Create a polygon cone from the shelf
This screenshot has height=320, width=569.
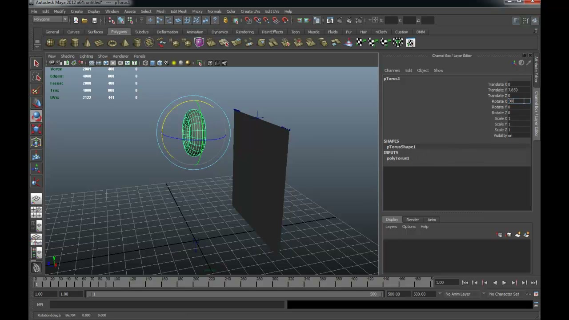click(x=87, y=43)
